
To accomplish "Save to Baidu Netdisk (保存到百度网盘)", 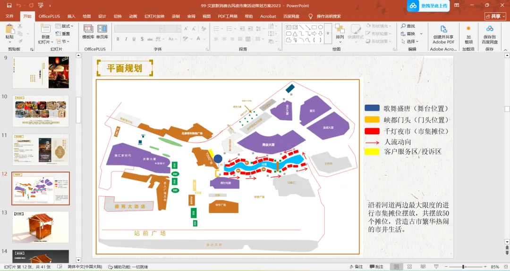I will [x=490, y=34].
